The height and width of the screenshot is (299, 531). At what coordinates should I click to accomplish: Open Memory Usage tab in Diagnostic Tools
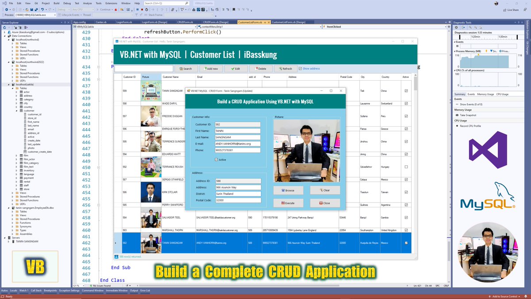[485, 94]
